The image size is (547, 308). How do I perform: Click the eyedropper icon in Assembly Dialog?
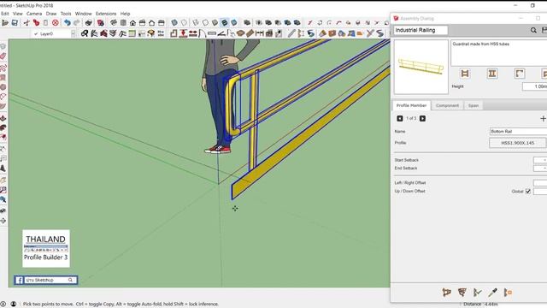[492, 293]
